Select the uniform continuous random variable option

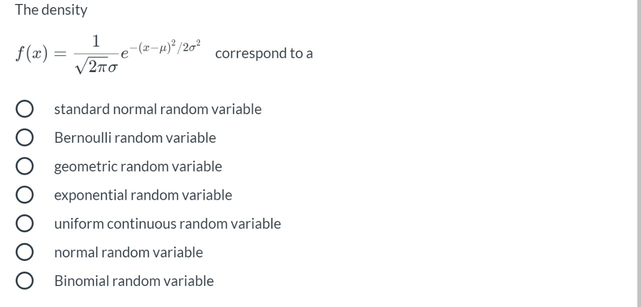25,224
